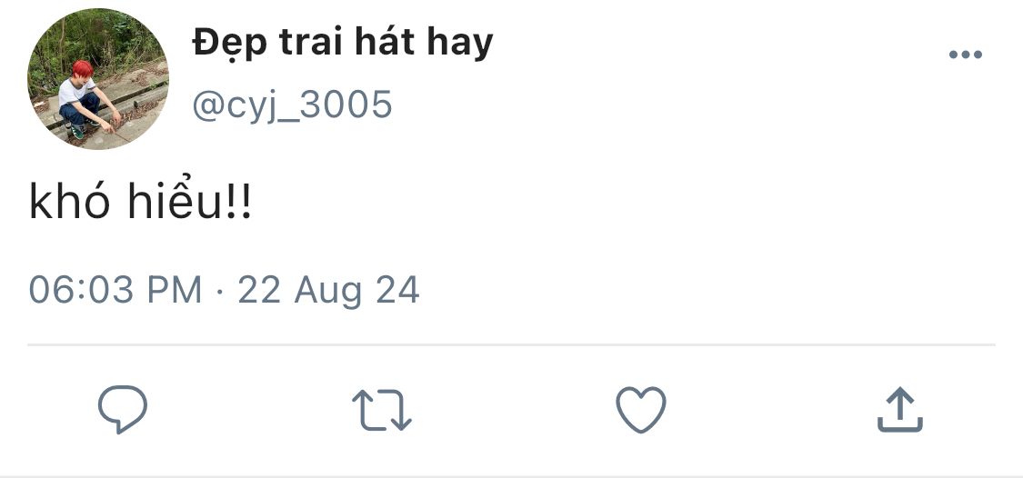Image resolution: width=1023 pixels, height=478 pixels.
Task: Retweet the post with the arrows icon
Action: pyautogui.click(x=382, y=410)
